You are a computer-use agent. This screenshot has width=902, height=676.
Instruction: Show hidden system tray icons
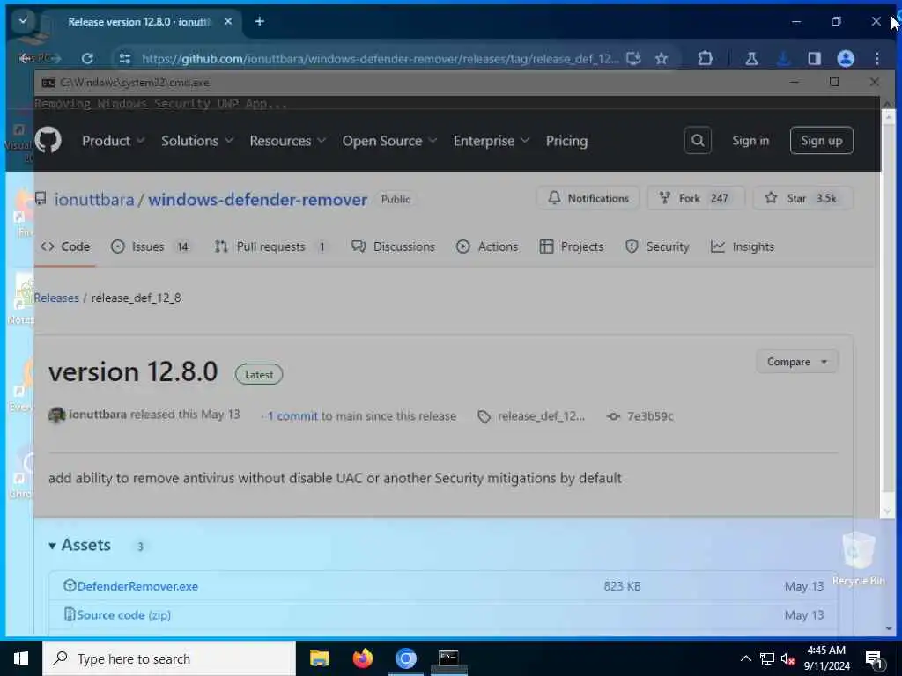click(x=745, y=658)
